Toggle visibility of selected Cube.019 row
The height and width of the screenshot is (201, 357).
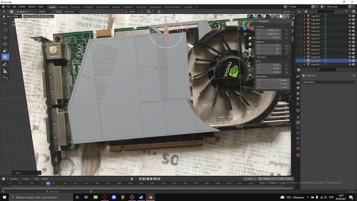click(350, 61)
